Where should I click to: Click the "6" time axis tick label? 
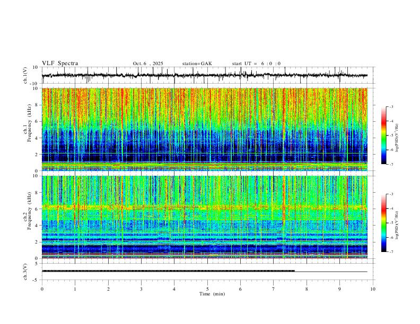(240, 289)
